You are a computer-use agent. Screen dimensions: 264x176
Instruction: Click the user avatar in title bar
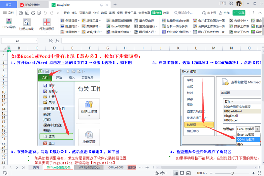point(239,4)
